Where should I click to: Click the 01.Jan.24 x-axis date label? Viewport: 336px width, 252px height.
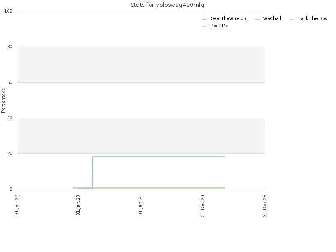(140, 205)
